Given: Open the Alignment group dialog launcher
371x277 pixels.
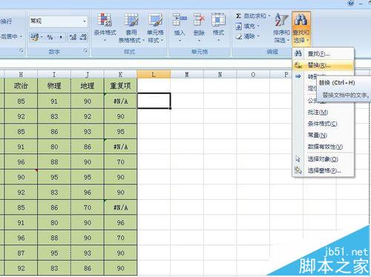Looking at the screenshot, I should [22, 50].
